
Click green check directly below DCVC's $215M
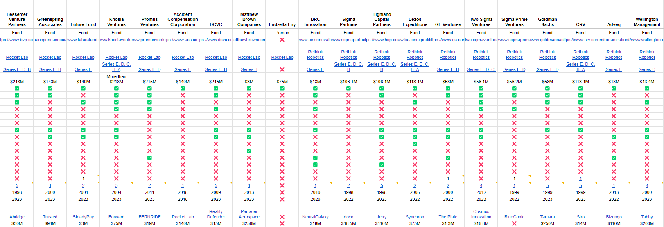(216, 88)
